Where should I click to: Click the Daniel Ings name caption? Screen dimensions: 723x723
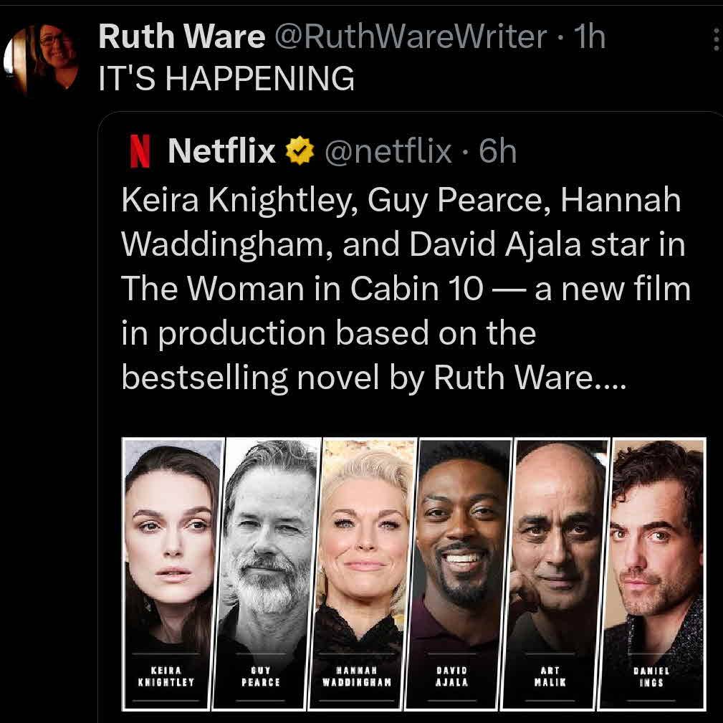pos(651,676)
